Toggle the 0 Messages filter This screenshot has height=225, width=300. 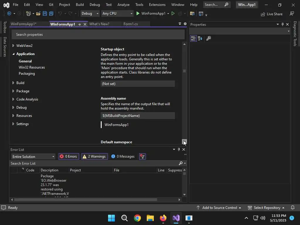coord(123,156)
